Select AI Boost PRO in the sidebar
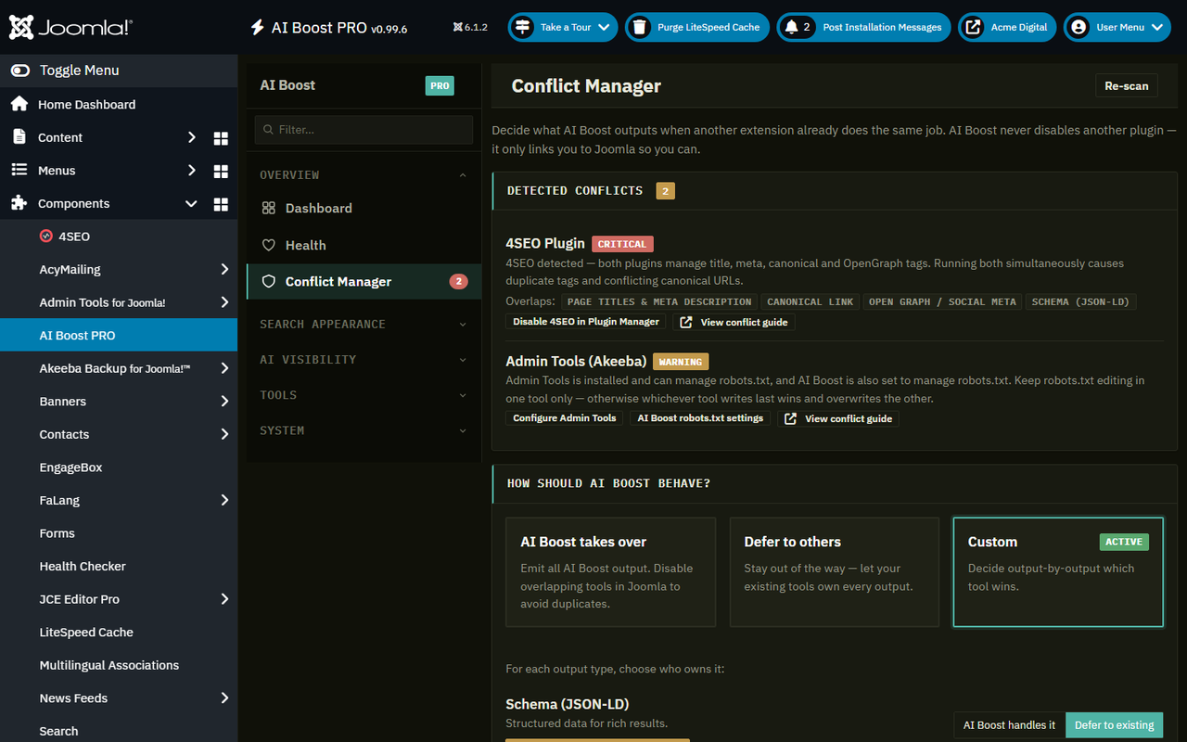1187x742 pixels. click(x=119, y=335)
